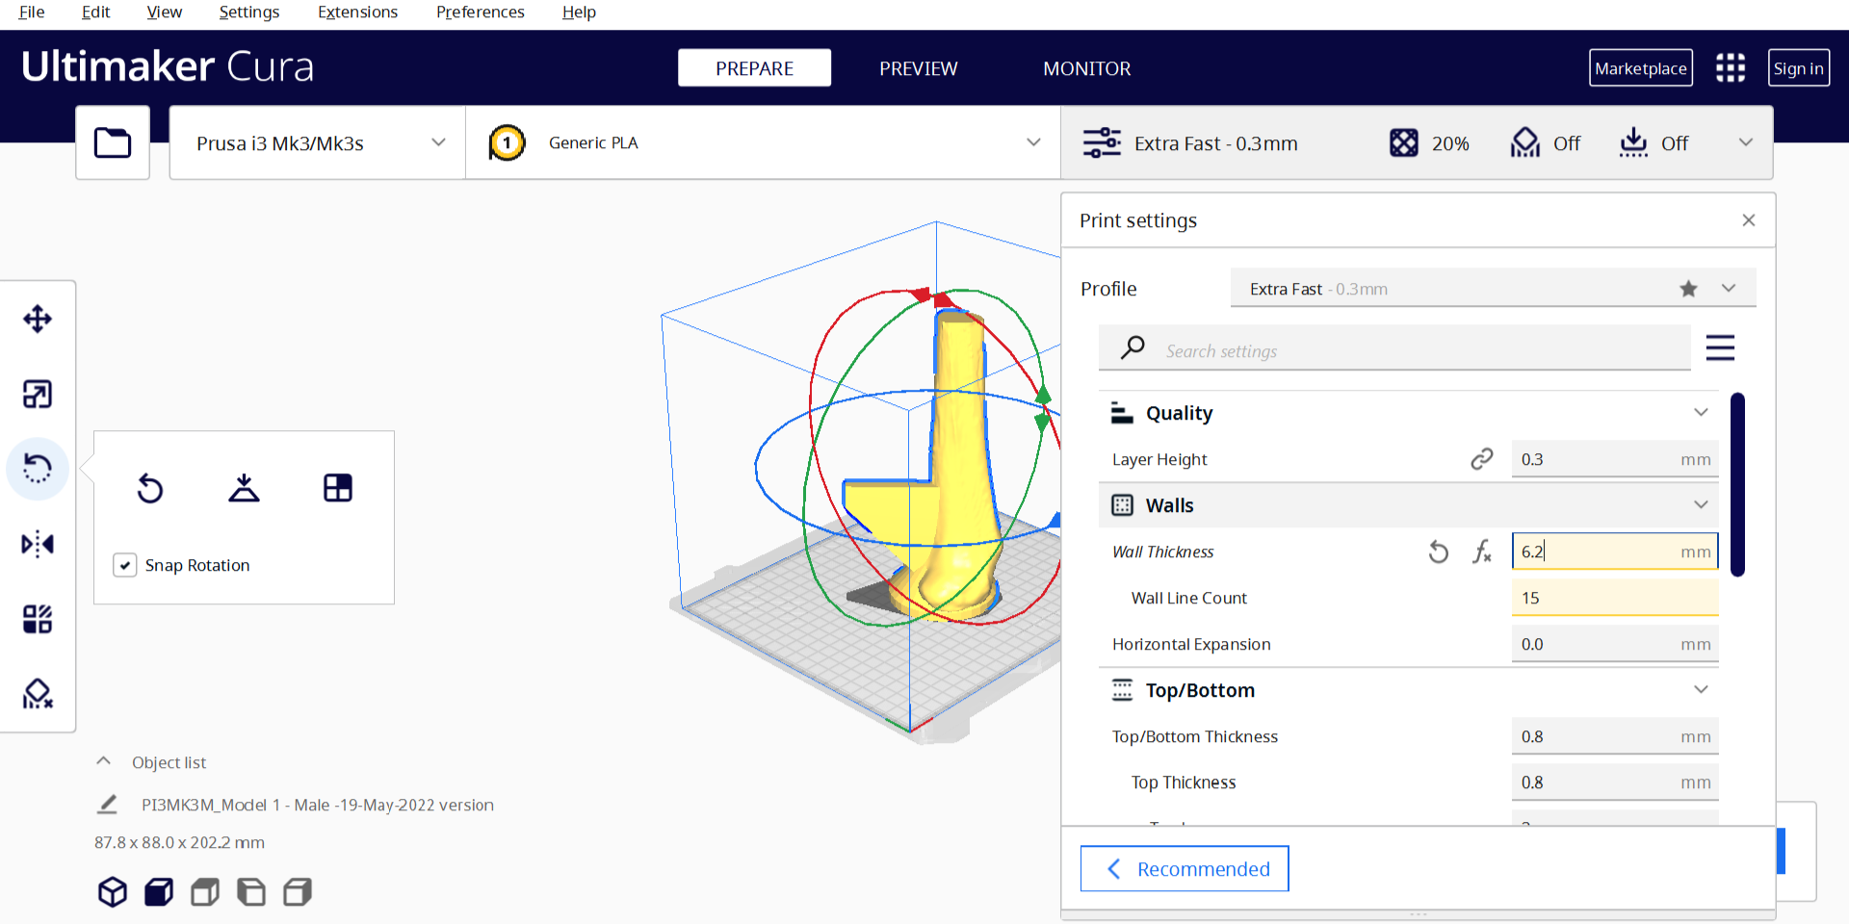Toggle Layer Height link icon
Screen dimensions: 1849x924
[1481, 459]
